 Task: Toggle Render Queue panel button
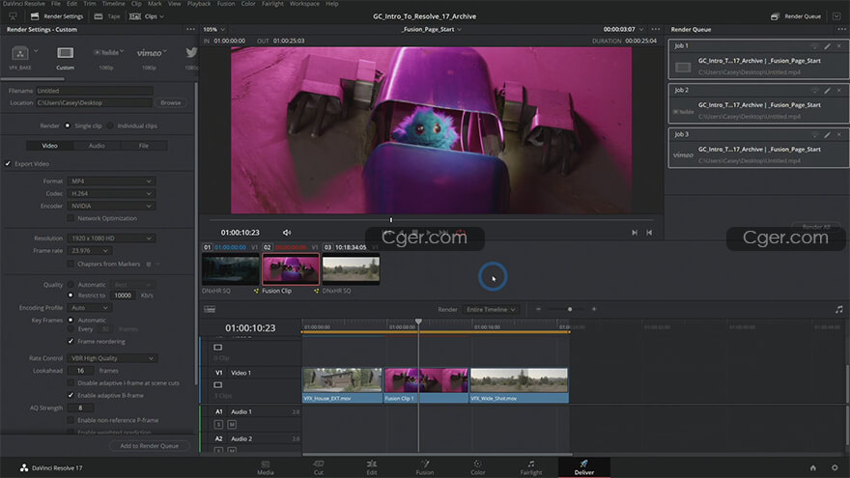pyautogui.click(x=796, y=16)
